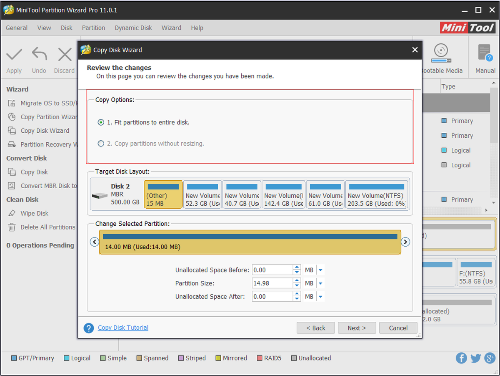Click the F:(NTFS) partition in main window
Screen dimensions: 500x376
(477, 273)
